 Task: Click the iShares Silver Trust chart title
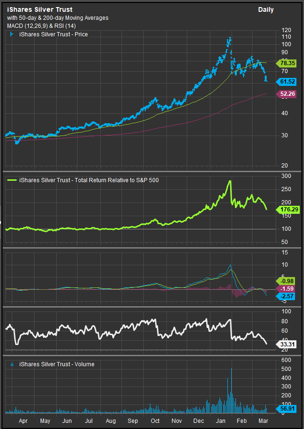pos(39,10)
